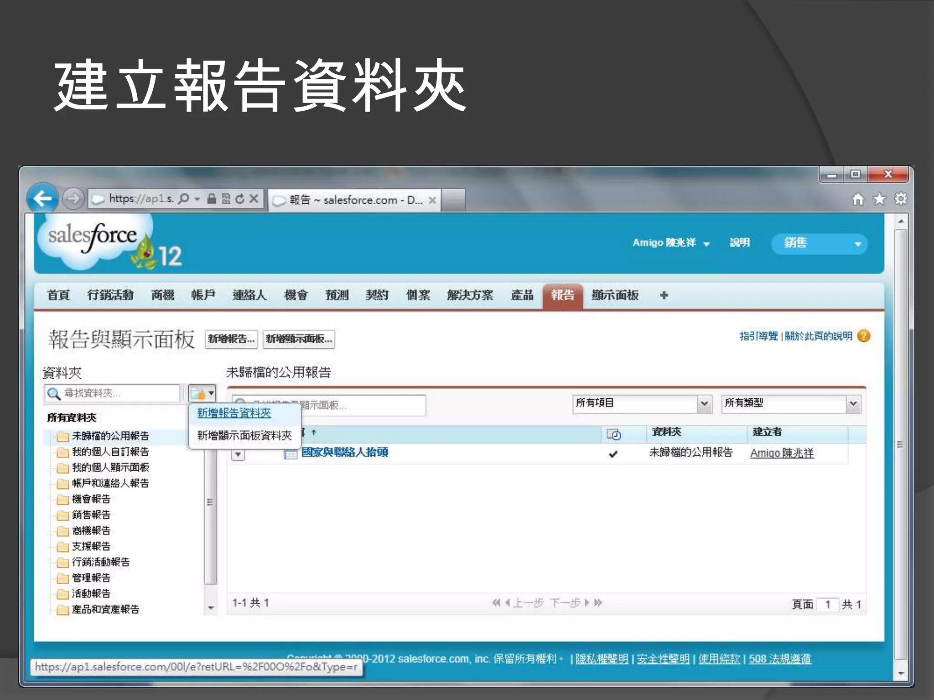Open favorites star icon
934x700 pixels.
coord(879,199)
